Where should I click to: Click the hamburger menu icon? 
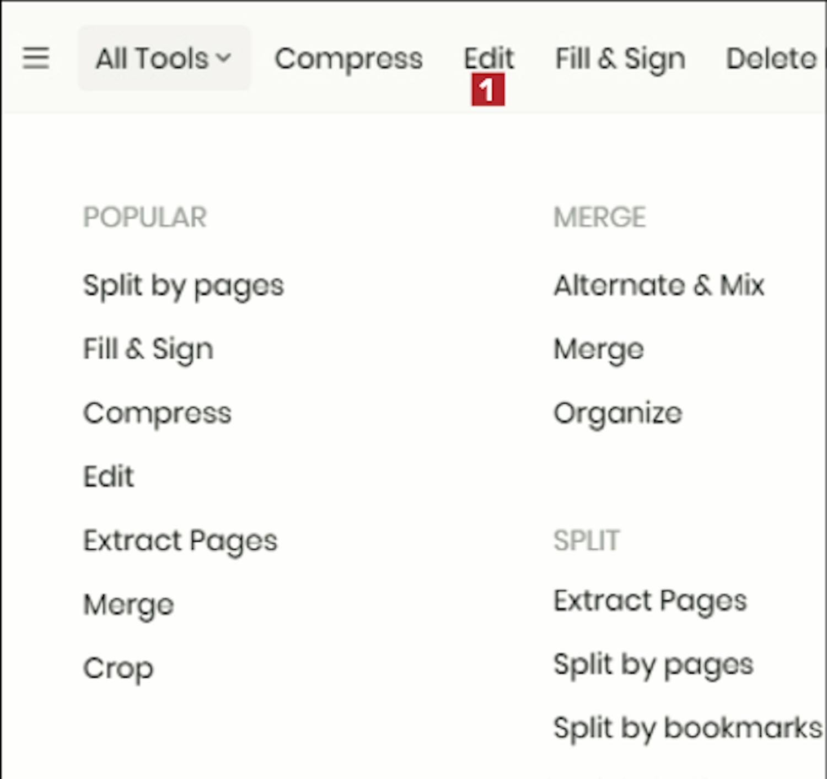(x=36, y=58)
